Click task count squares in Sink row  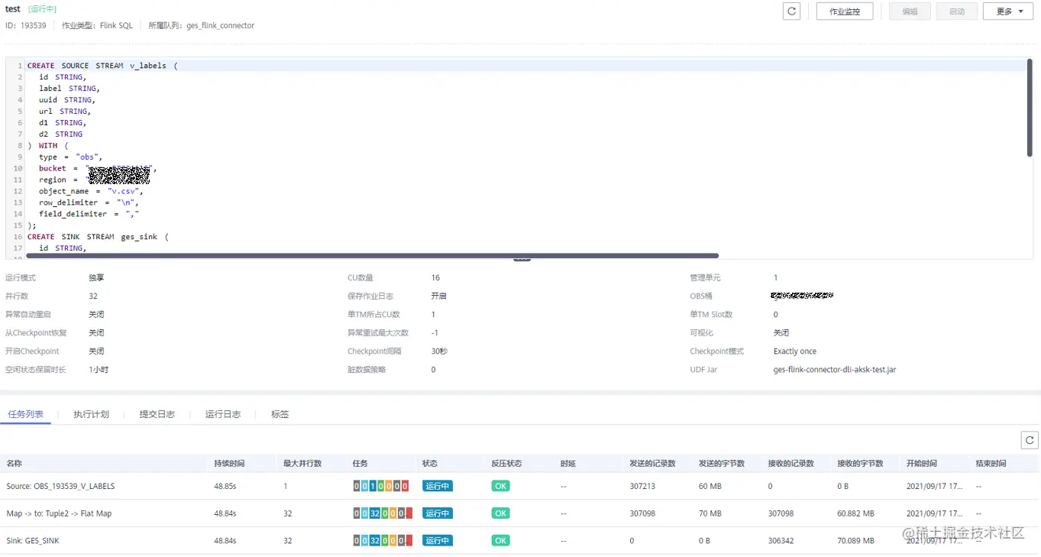coord(383,541)
